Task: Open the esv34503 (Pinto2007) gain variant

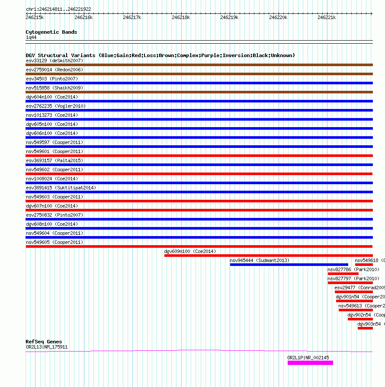Action: [52, 79]
